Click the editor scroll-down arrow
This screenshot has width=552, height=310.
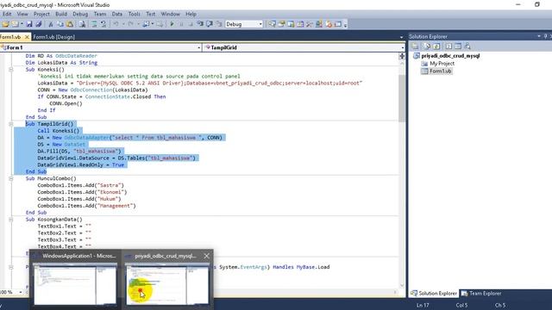click(x=402, y=285)
